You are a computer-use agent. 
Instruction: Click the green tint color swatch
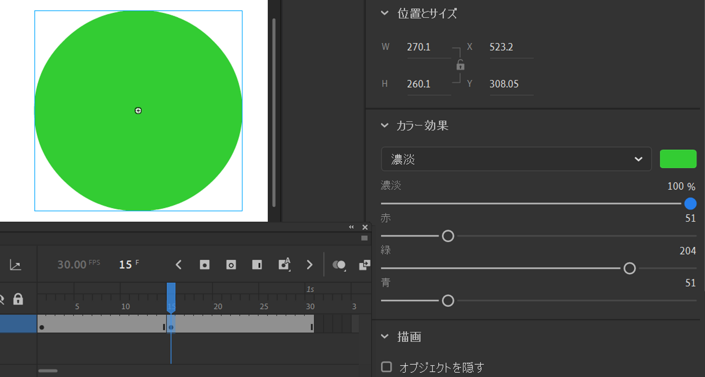click(x=678, y=159)
